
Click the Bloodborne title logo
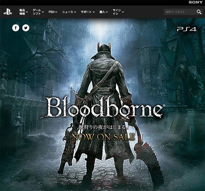tap(102, 107)
